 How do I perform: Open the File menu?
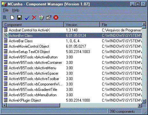click(6, 10)
